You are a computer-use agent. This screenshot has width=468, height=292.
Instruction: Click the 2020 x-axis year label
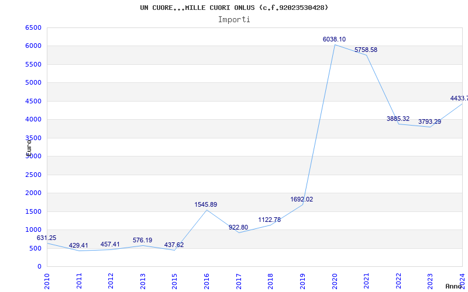click(x=335, y=281)
